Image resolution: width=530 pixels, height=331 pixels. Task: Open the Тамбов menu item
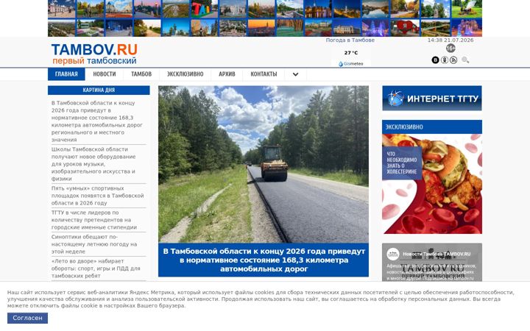141,74
